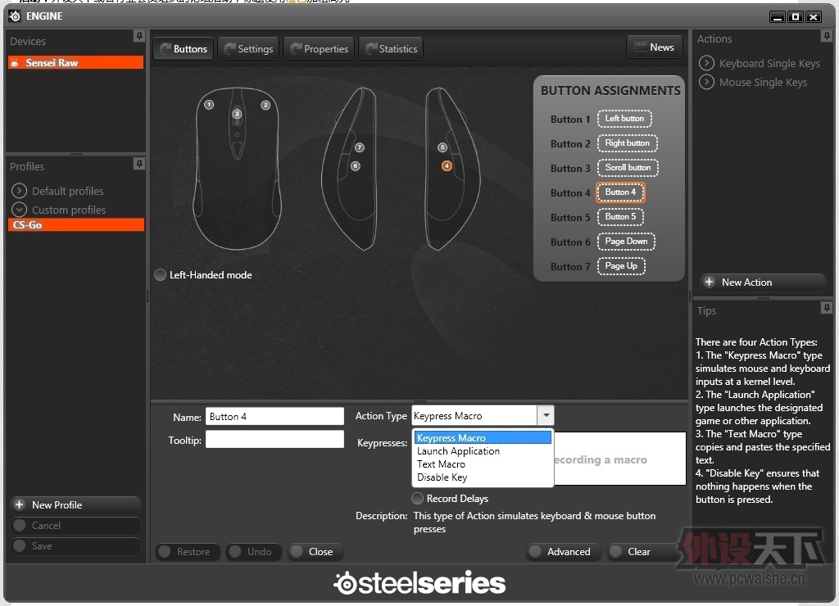Screen dimensions: 839x606
Task: Click the Right button assignment
Action: click(627, 143)
